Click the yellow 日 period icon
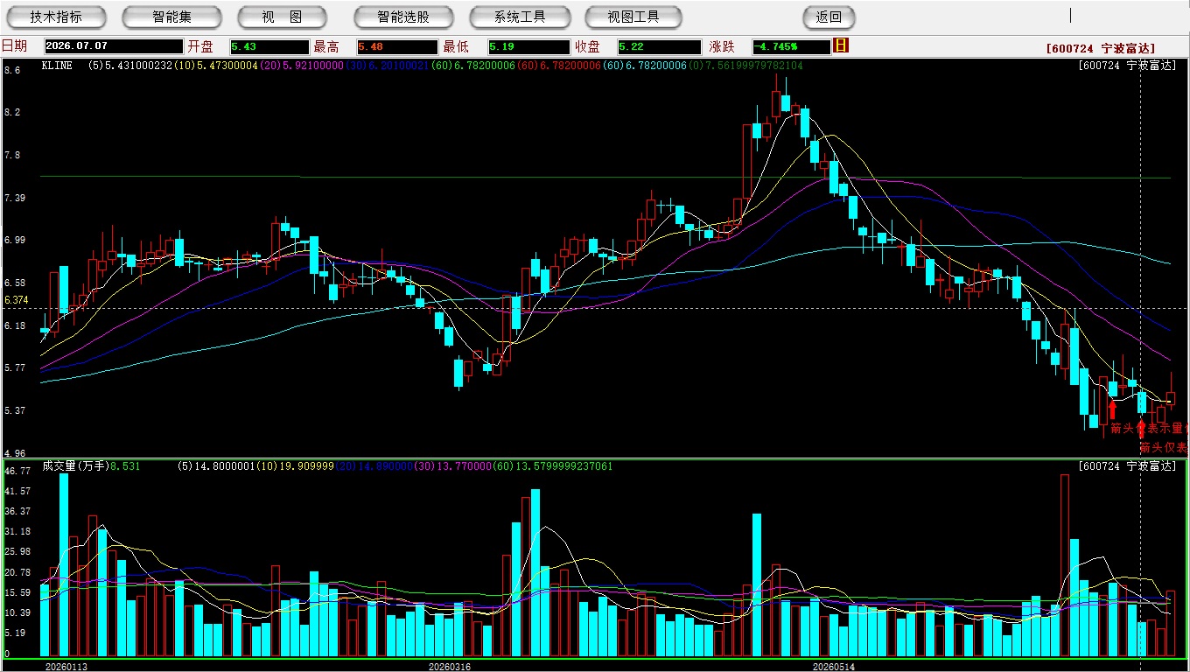This screenshot has width=1190, height=672. tap(841, 45)
